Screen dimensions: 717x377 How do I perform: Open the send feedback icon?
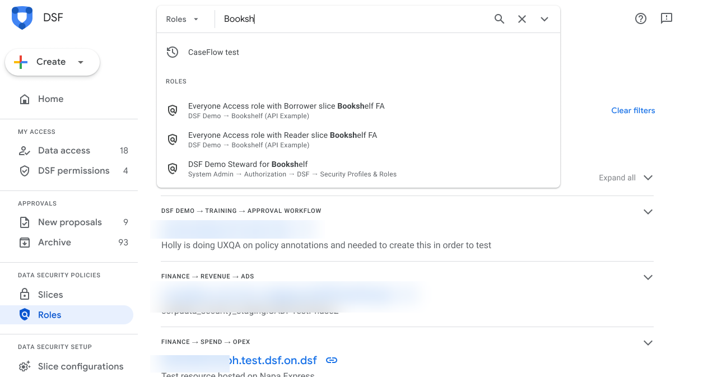point(667,18)
